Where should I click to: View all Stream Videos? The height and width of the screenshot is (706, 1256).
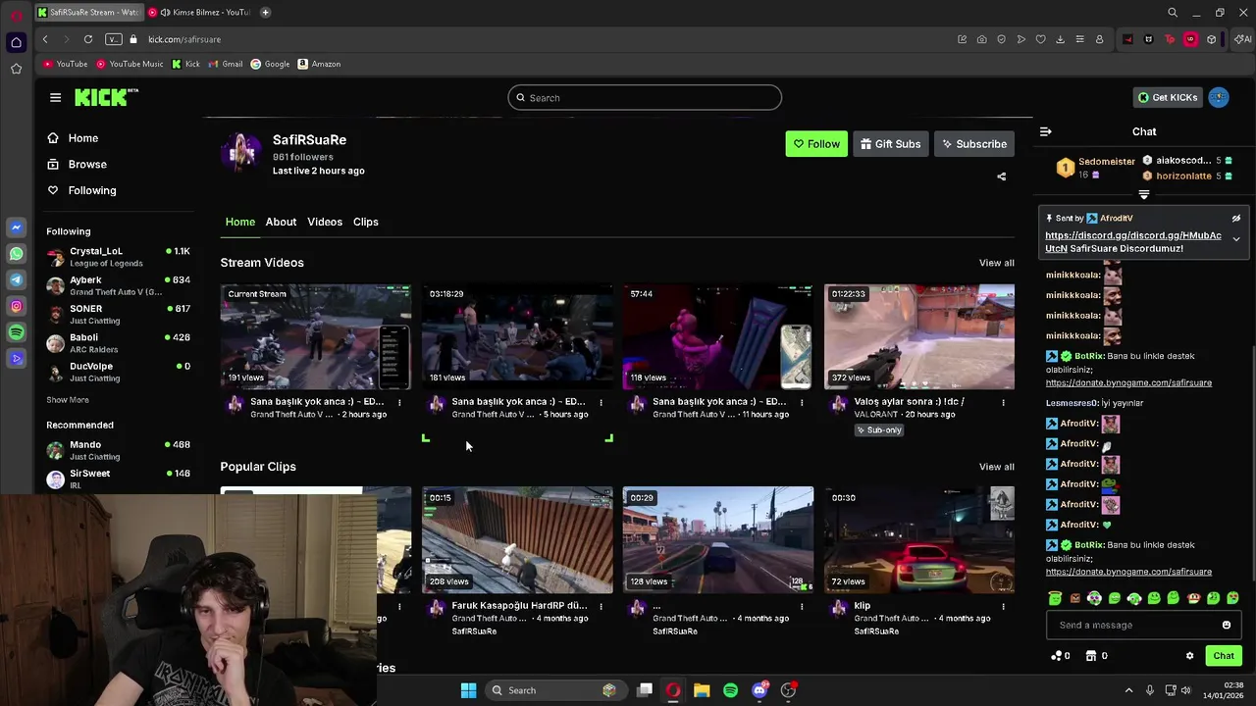click(996, 263)
